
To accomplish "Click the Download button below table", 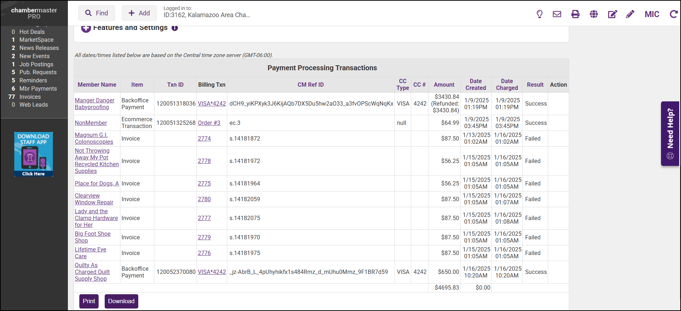I will point(121,301).
